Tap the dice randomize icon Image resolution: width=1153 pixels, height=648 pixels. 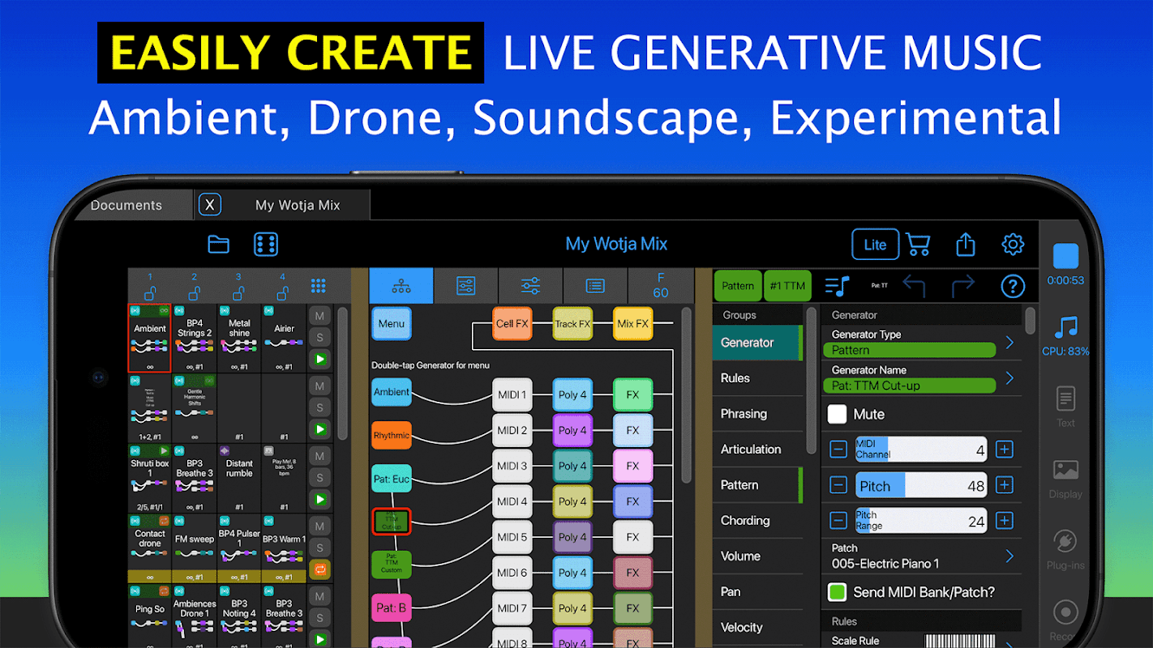(x=266, y=244)
